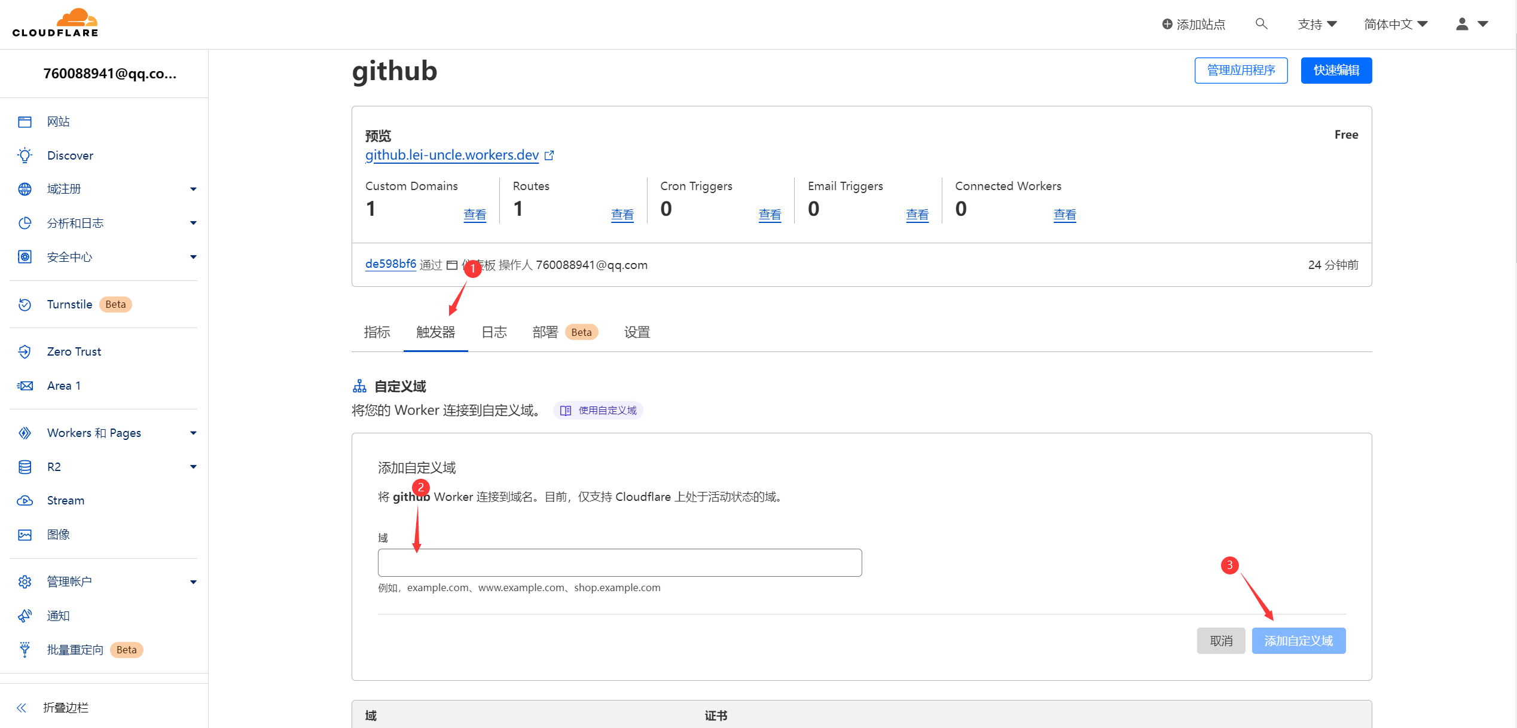Viewport: 1517px width, 728px height.
Task: Collapse sidebar with double-chevron icon
Action: [x=22, y=708]
